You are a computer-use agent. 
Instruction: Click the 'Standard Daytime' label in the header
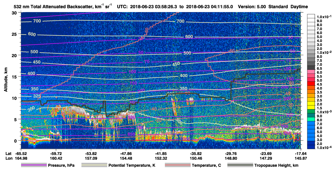[x=288, y=7]
